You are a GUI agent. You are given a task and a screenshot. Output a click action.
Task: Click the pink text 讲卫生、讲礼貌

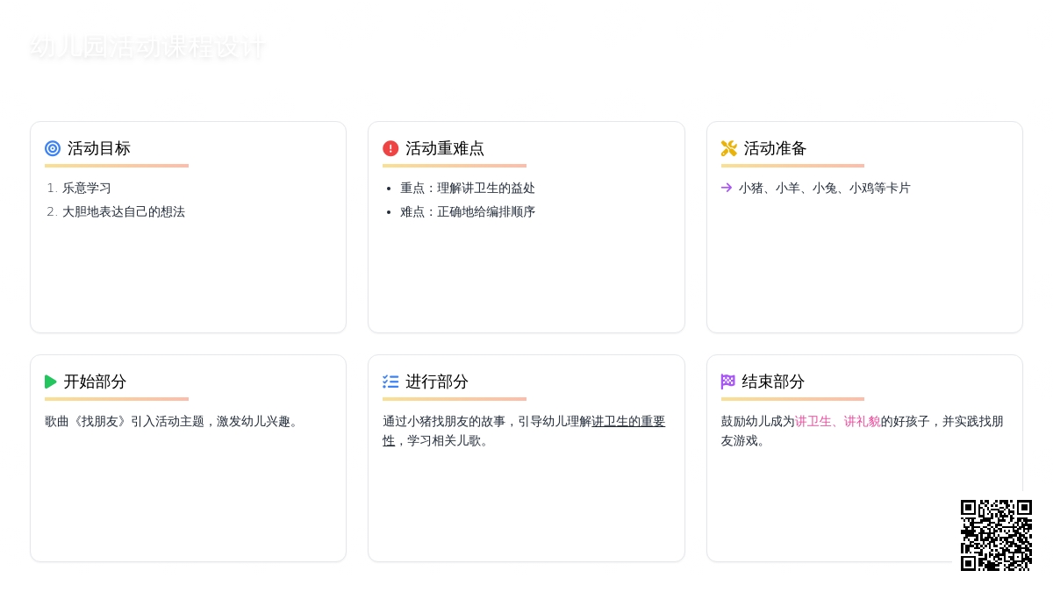click(838, 421)
